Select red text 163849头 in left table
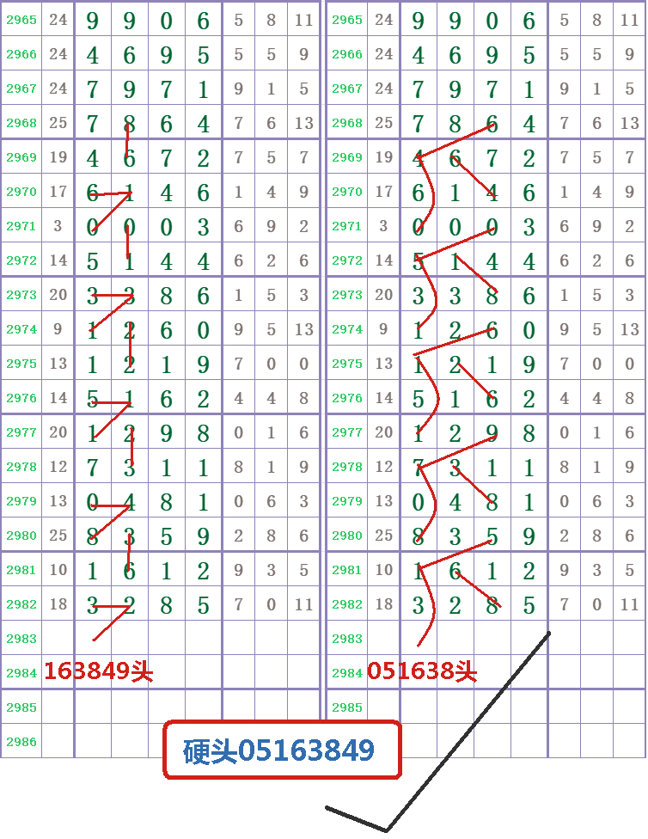Viewport: 648px width, 839px height. [98, 671]
